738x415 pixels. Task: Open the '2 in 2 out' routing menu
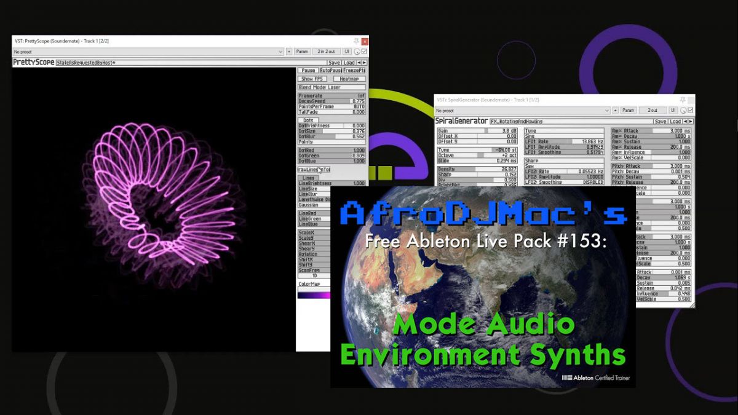coord(326,52)
